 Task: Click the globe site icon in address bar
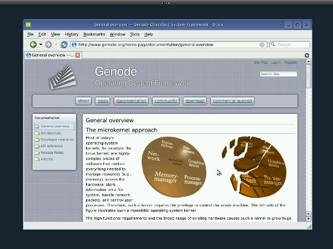[x=74, y=45]
